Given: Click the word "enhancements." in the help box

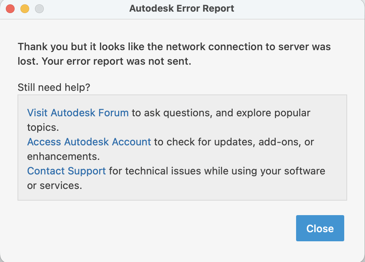Looking at the screenshot, I should click(63, 156).
